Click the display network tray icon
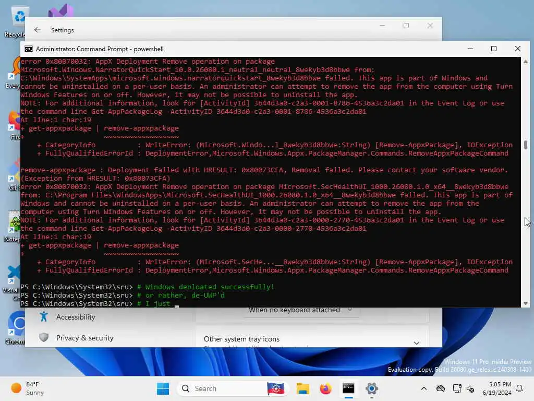The image size is (534, 401). (x=457, y=388)
